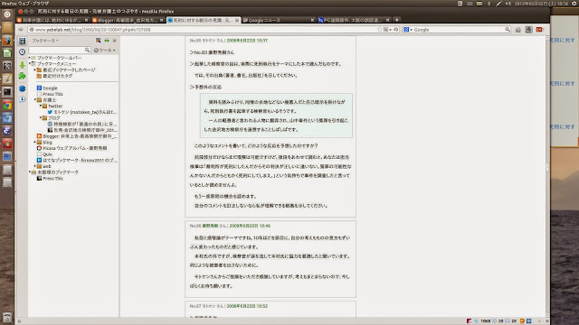Click the magnifier icon in the bookmarks sidebar search
Image resolution: width=579 pixels, height=325 pixels.
(87, 50)
